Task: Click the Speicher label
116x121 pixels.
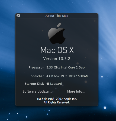Action: (x=37, y=76)
